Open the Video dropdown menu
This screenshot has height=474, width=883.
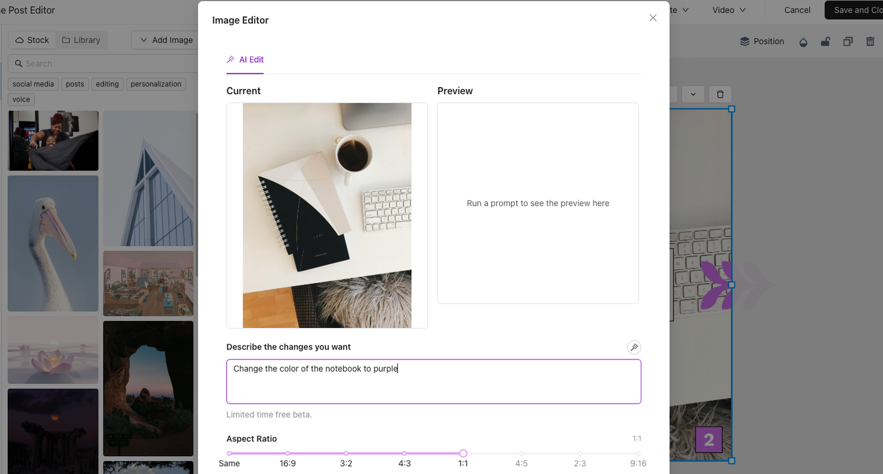click(728, 10)
